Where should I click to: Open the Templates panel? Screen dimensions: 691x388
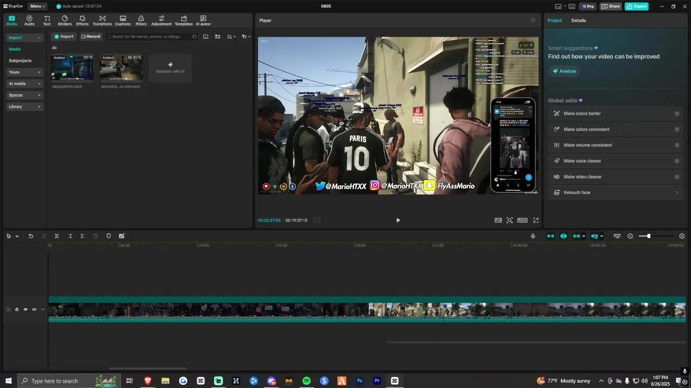[184, 20]
